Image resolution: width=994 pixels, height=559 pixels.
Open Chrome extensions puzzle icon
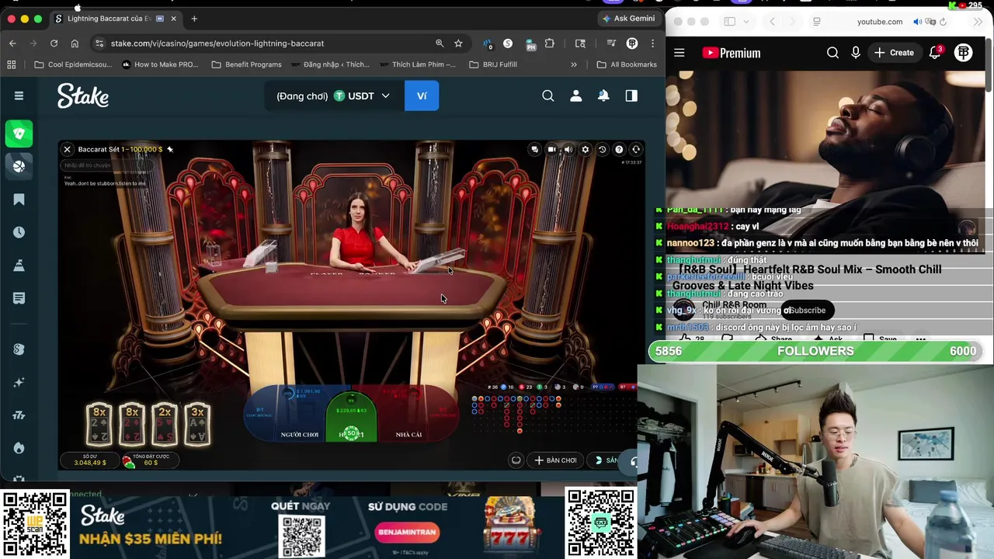[550, 43]
